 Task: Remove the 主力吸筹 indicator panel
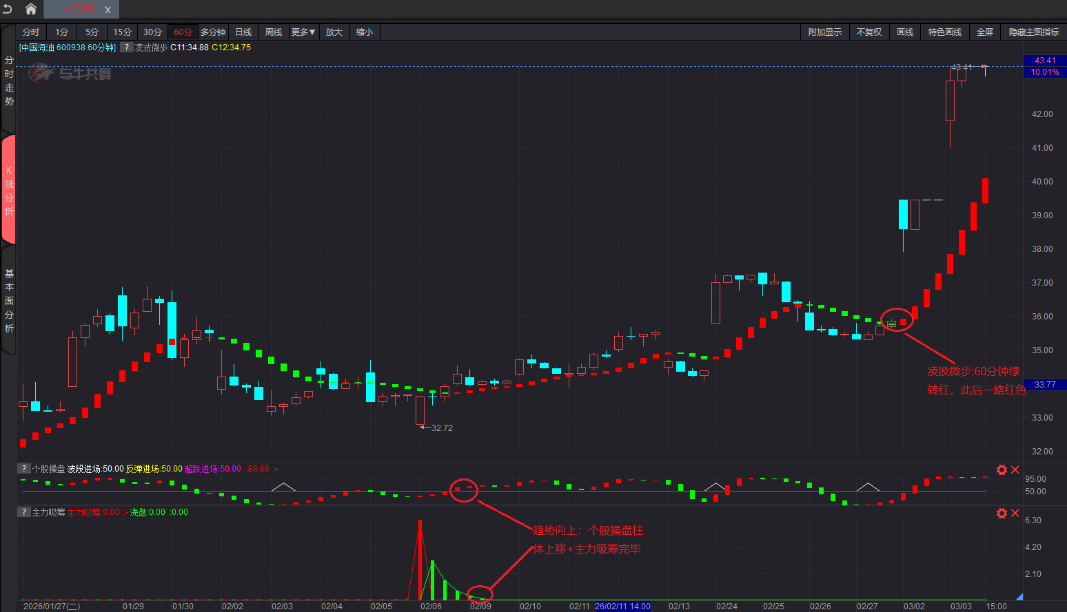tap(1015, 514)
